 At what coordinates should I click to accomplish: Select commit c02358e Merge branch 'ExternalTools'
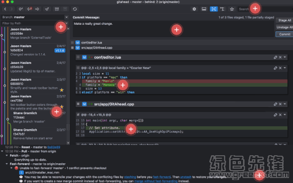coord(38,34)
